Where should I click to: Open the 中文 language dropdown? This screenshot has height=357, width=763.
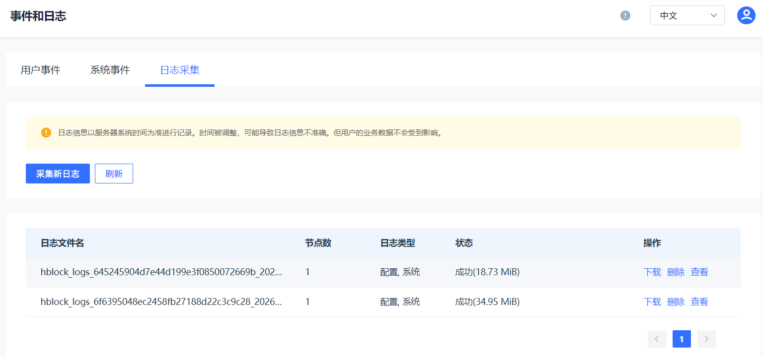point(681,15)
